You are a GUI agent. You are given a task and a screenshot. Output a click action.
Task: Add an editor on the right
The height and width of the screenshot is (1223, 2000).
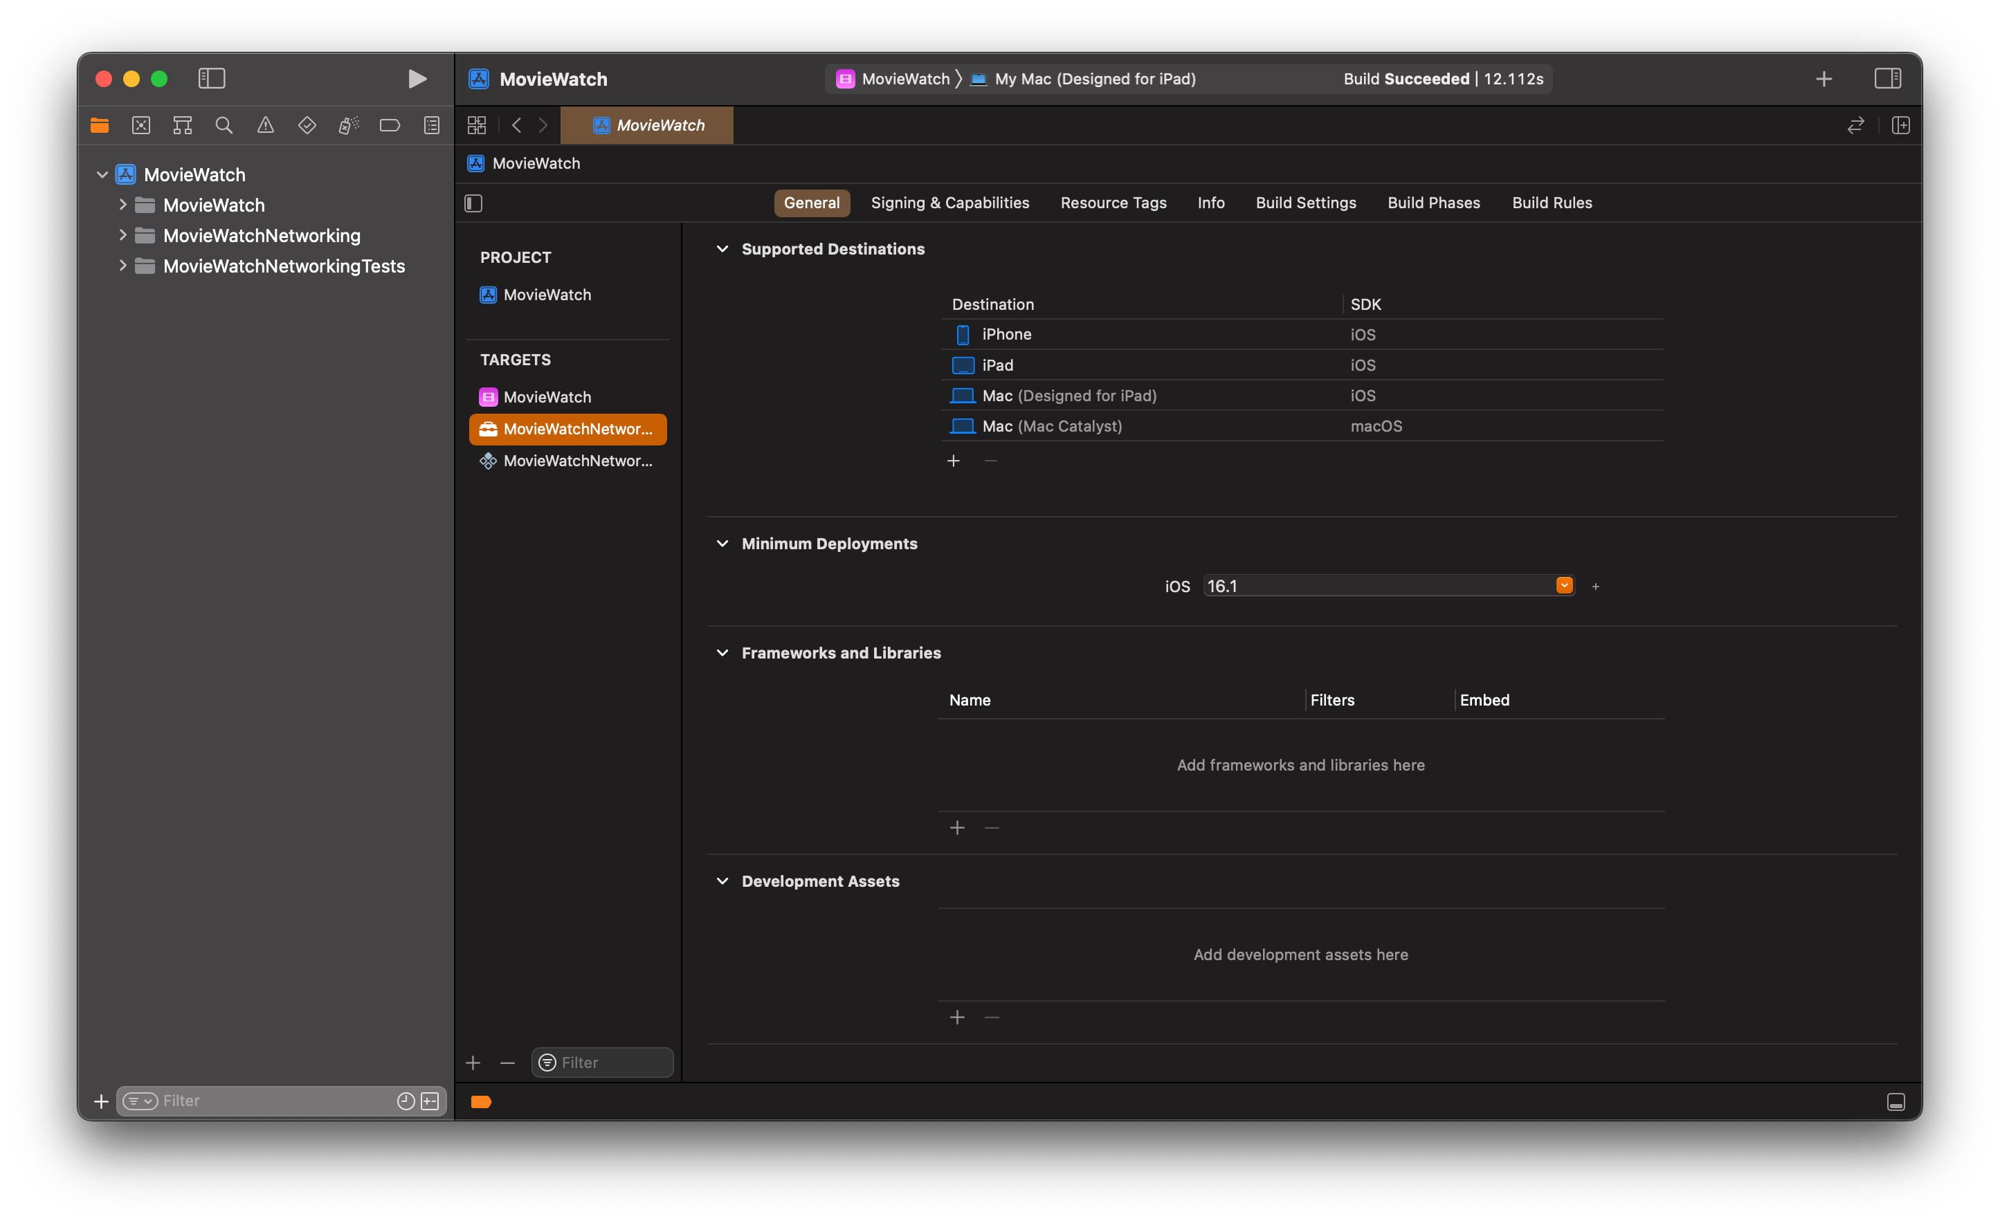1901,125
